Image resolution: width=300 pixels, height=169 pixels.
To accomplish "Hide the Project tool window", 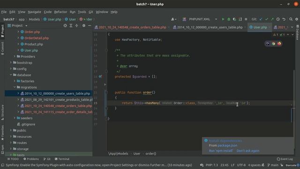I will click(x=90, y=25).
